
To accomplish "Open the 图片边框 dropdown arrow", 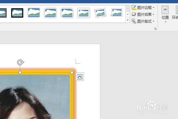I will coord(153,8).
